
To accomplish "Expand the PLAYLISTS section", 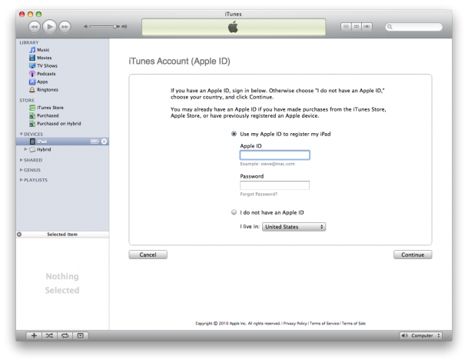I will tap(22, 180).
